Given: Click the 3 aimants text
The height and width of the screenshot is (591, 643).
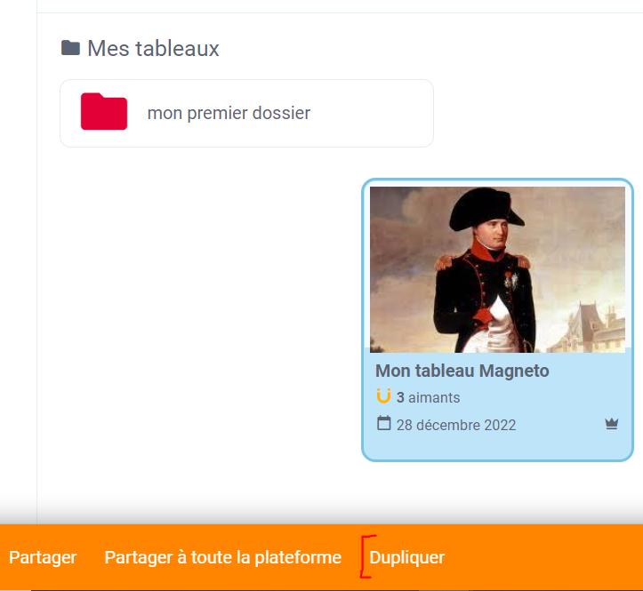Looking at the screenshot, I should click(428, 397).
